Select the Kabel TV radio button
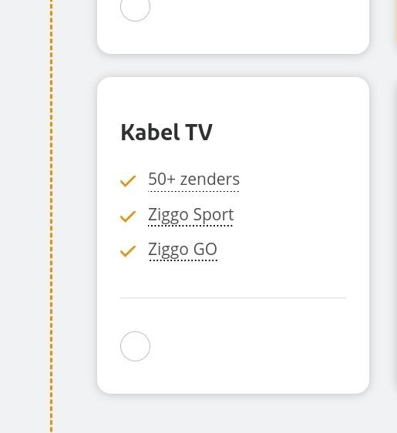 [135, 346]
